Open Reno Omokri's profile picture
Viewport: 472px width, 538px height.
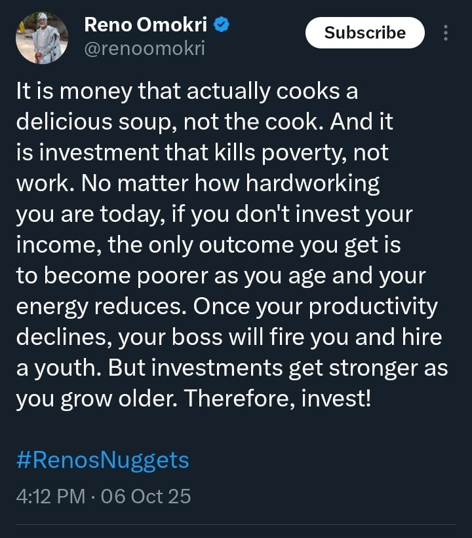(x=42, y=38)
